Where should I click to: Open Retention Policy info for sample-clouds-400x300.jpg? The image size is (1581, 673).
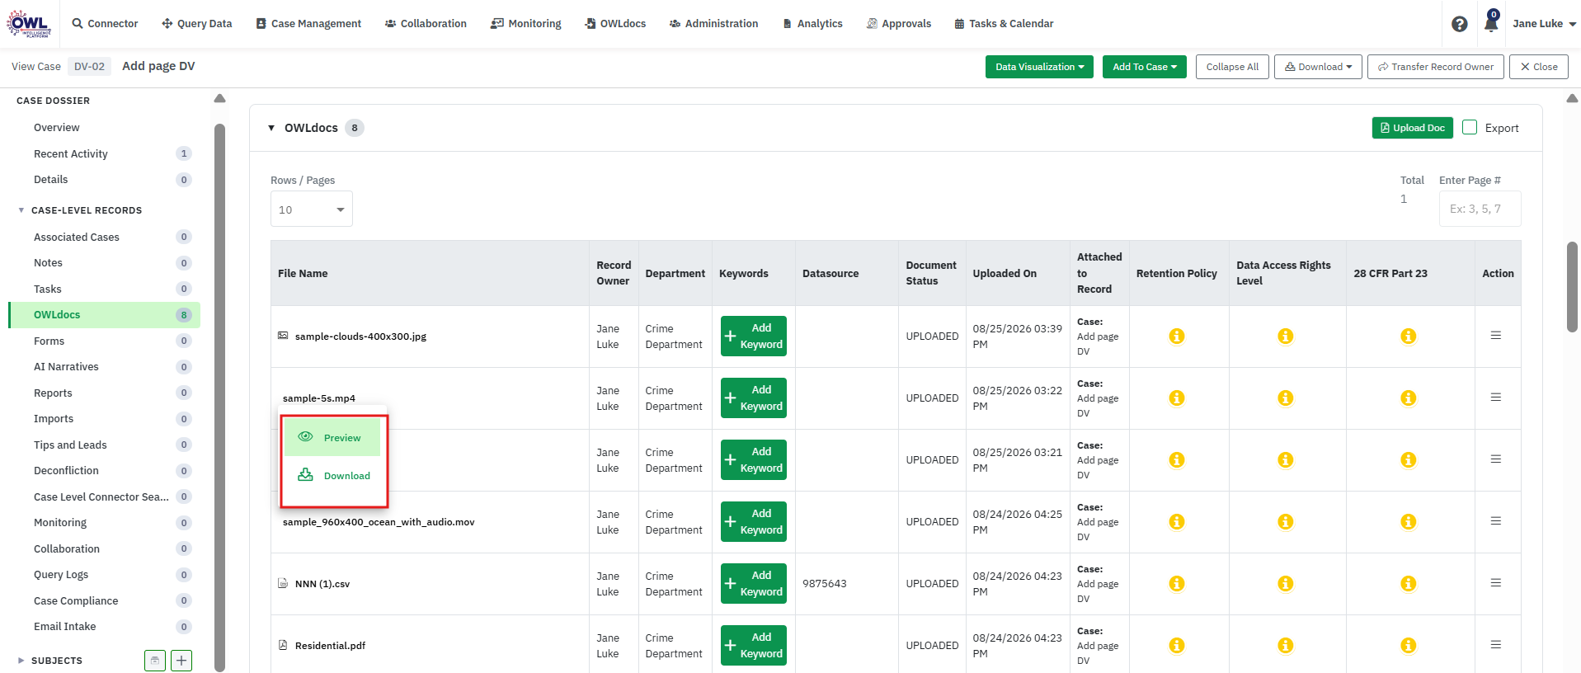(x=1177, y=336)
